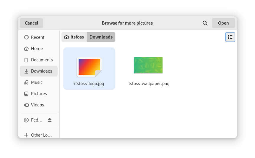255x158 pixels.
Task: Click the Open button
Action: [x=223, y=23]
